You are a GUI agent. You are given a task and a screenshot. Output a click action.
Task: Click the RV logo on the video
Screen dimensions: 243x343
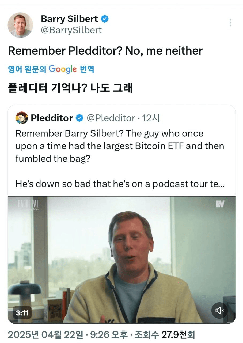221,204
